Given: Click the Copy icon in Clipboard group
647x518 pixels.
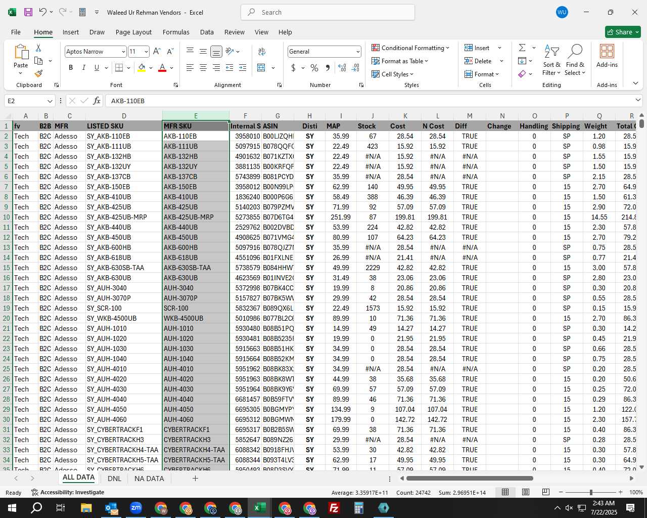Looking at the screenshot, I should point(38,61).
